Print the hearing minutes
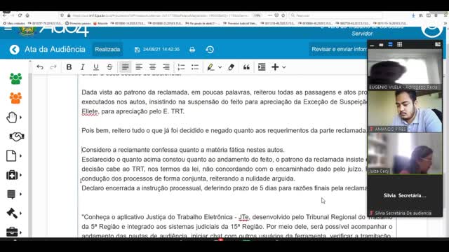Image resolution: width=449 pixels, height=252 pixels. point(192,50)
